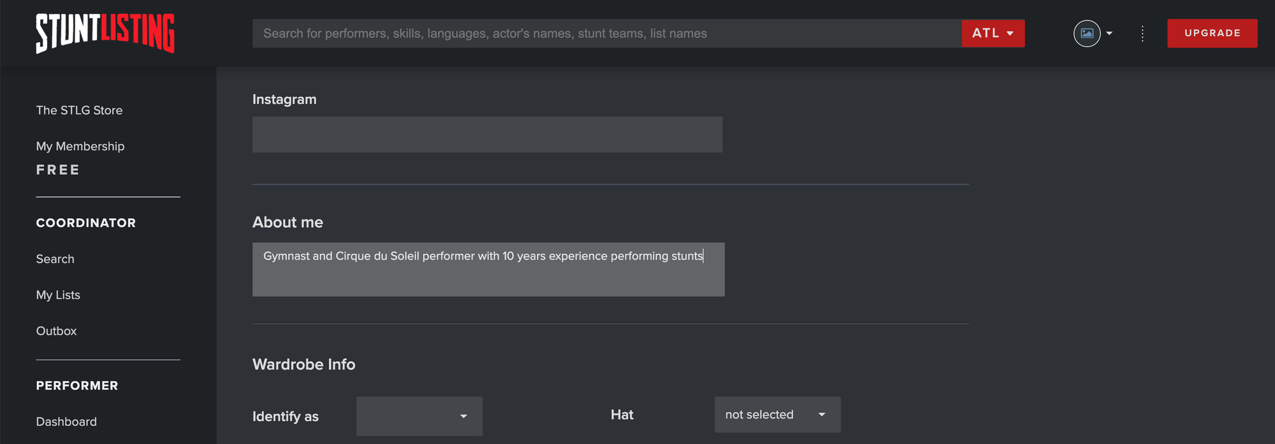Viewport: 1275px width, 444px height.
Task: Click the COORDINATOR section heading
Action: point(86,223)
